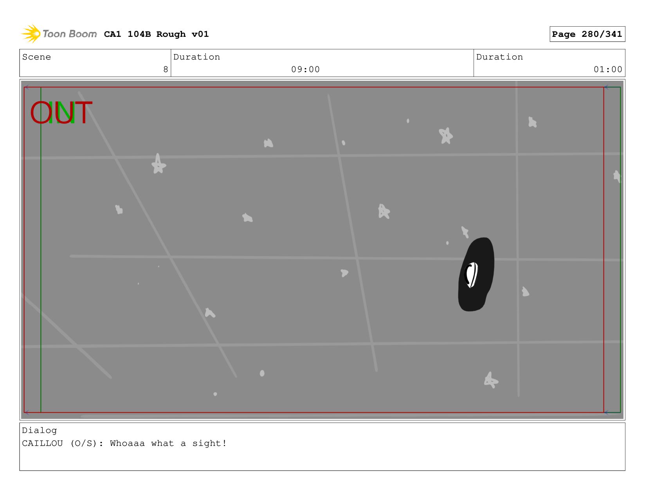The height and width of the screenshot is (500, 645).
Task: Select the scene number 8
Action: [166, 69]
